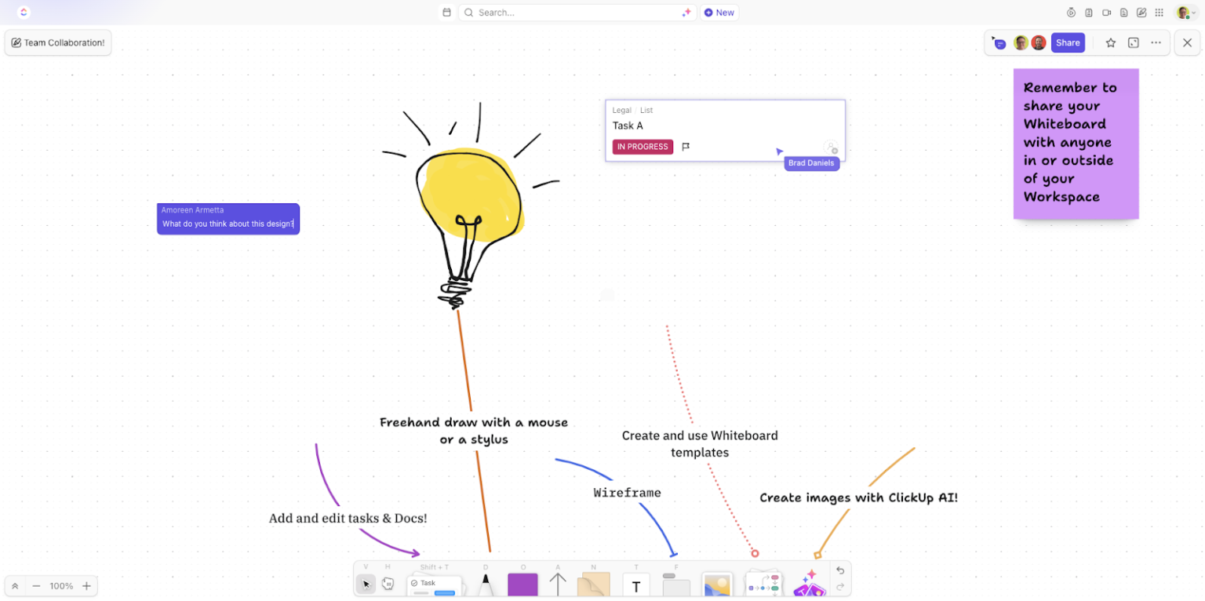
Task: Open the ClickUp AI image tool
Action: click(810, 584)
